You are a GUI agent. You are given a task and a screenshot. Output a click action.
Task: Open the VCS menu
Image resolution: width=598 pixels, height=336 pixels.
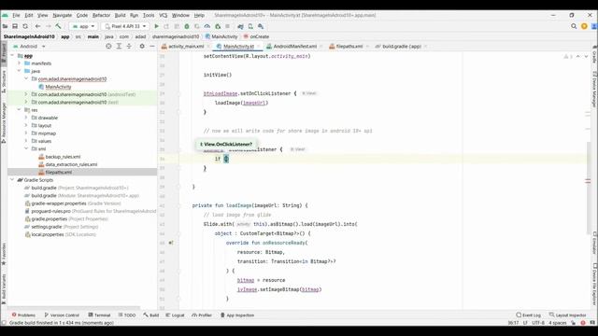tap(164, 15)
